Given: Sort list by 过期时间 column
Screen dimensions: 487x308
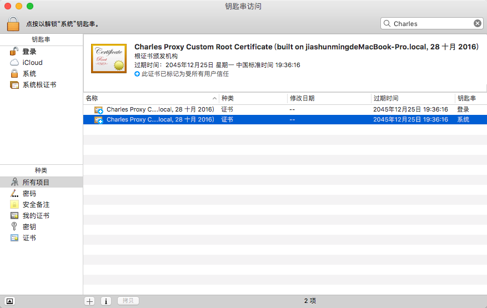Looking at the screenshot, I should [412, 98].
